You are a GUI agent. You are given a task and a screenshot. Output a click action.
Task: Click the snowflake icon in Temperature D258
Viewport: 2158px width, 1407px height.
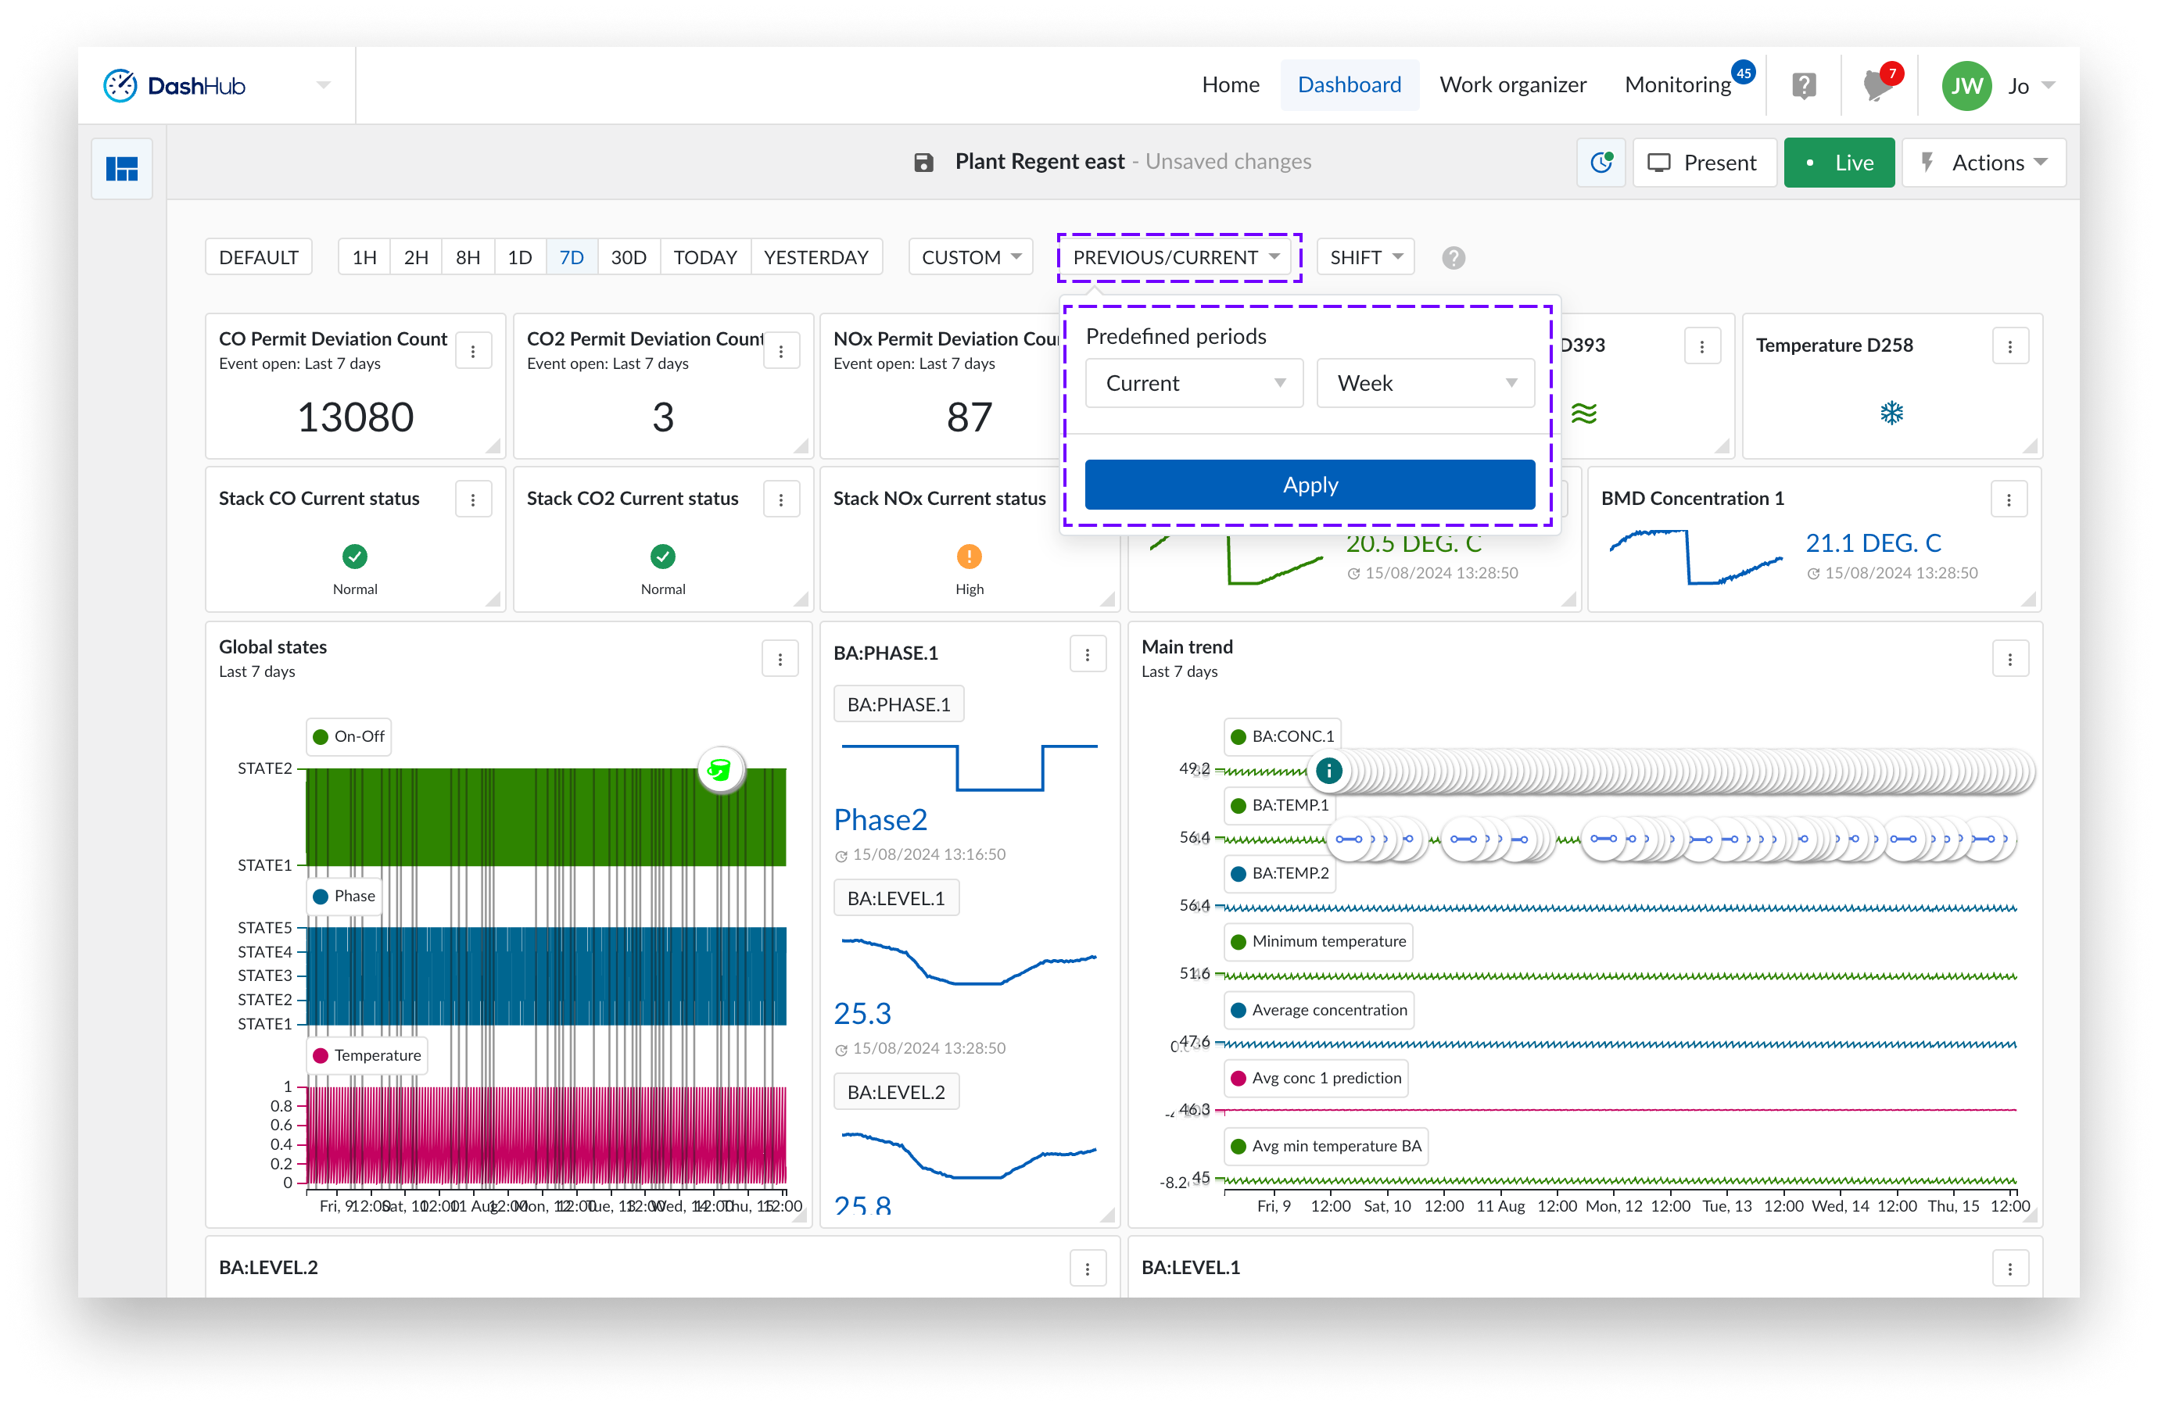pyautogui.click(x=1891, y=414)
